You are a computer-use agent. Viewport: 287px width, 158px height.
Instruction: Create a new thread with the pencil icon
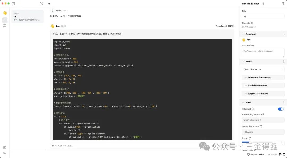tap(41, 3)
